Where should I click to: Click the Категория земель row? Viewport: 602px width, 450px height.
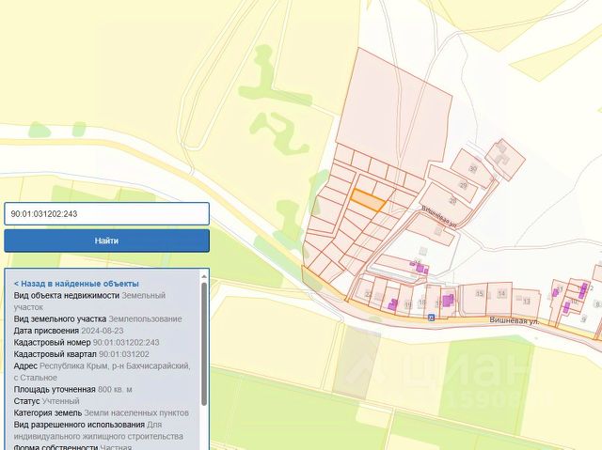click(102, 412)
